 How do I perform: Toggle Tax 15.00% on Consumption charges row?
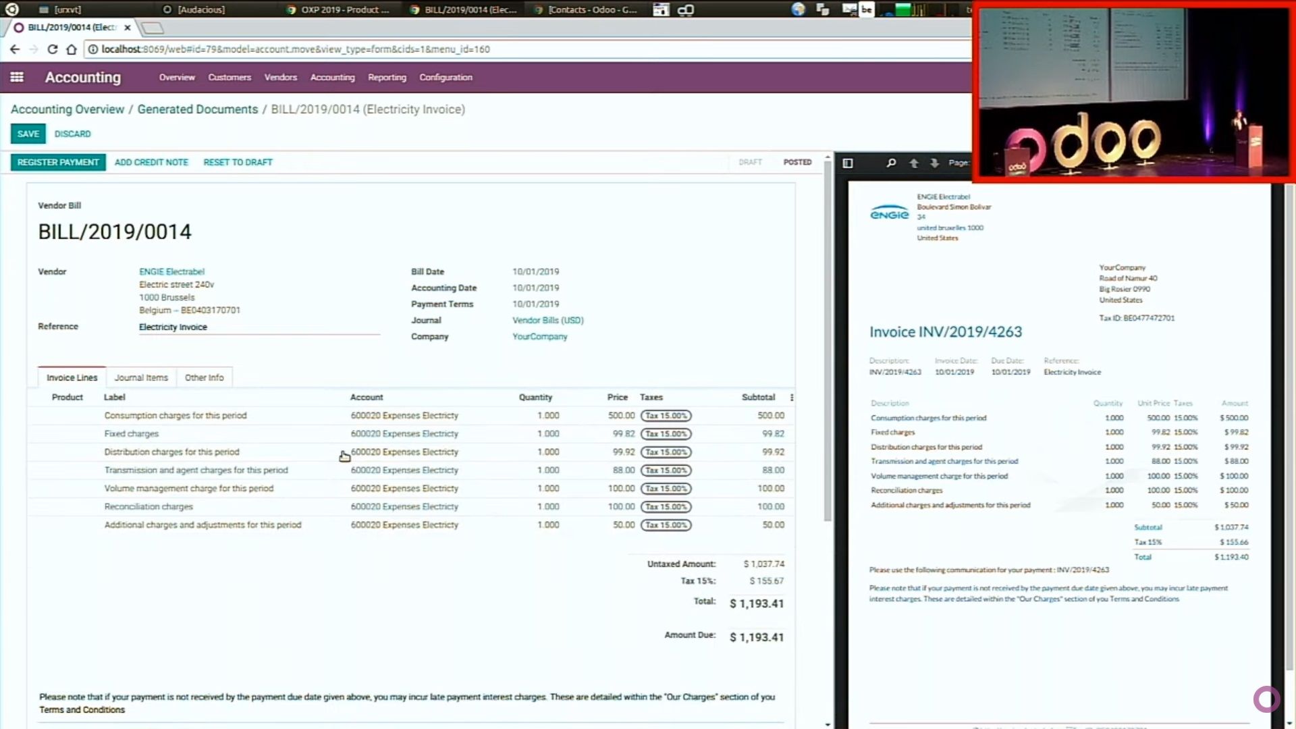(x=665, y=415)
